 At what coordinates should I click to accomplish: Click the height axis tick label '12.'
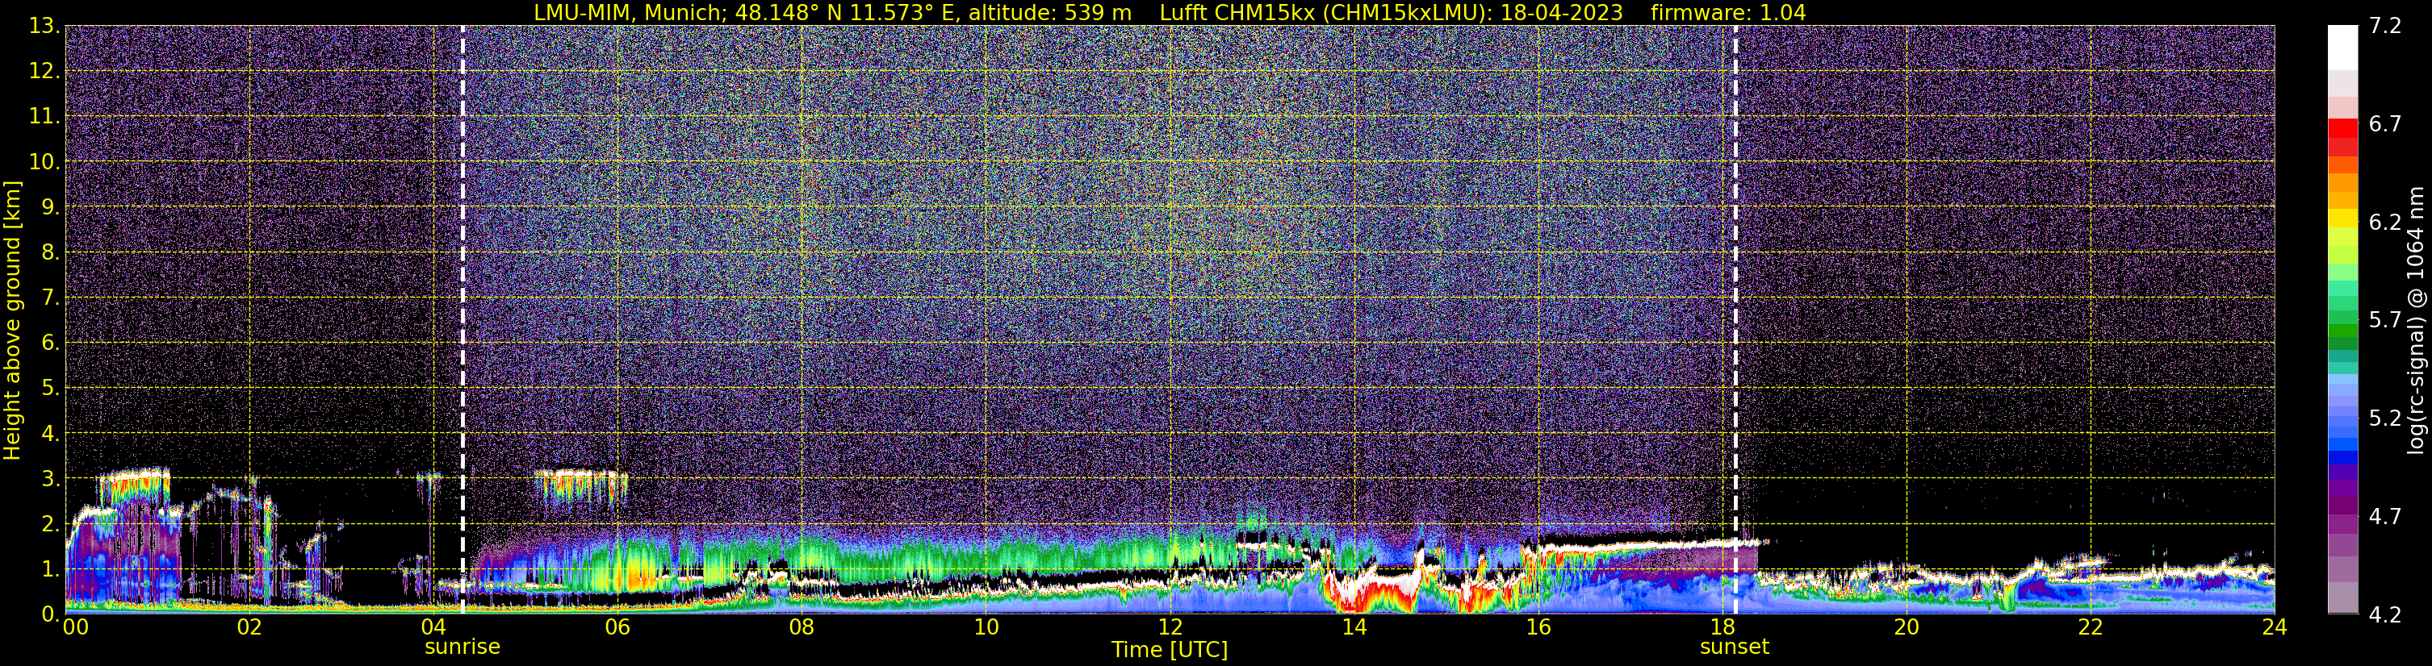point(45,71)
